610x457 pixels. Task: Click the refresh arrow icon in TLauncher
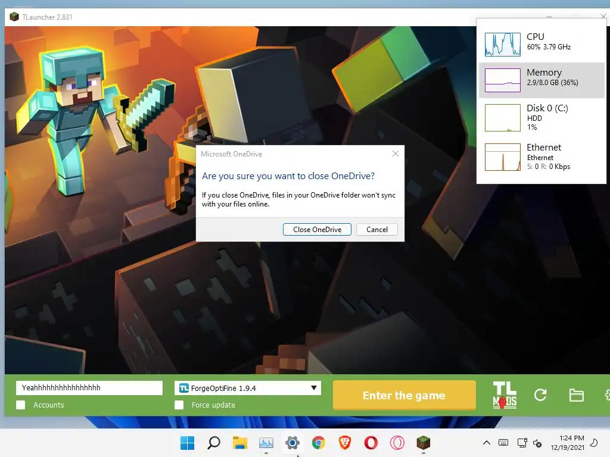tap(540, 395)
